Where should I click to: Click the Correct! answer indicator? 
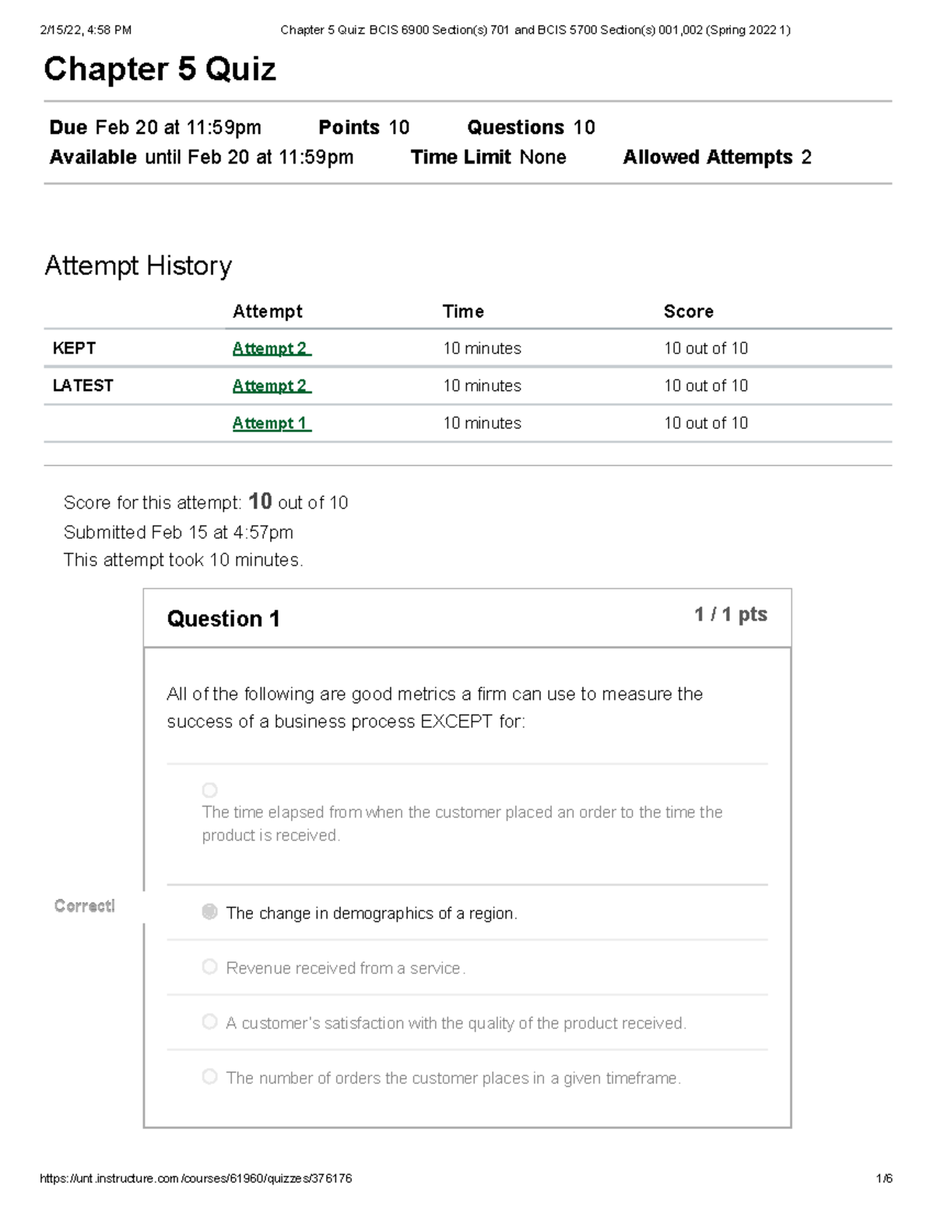pos(84,906)
